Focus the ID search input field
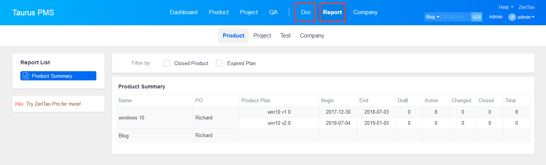 [456, 17]
